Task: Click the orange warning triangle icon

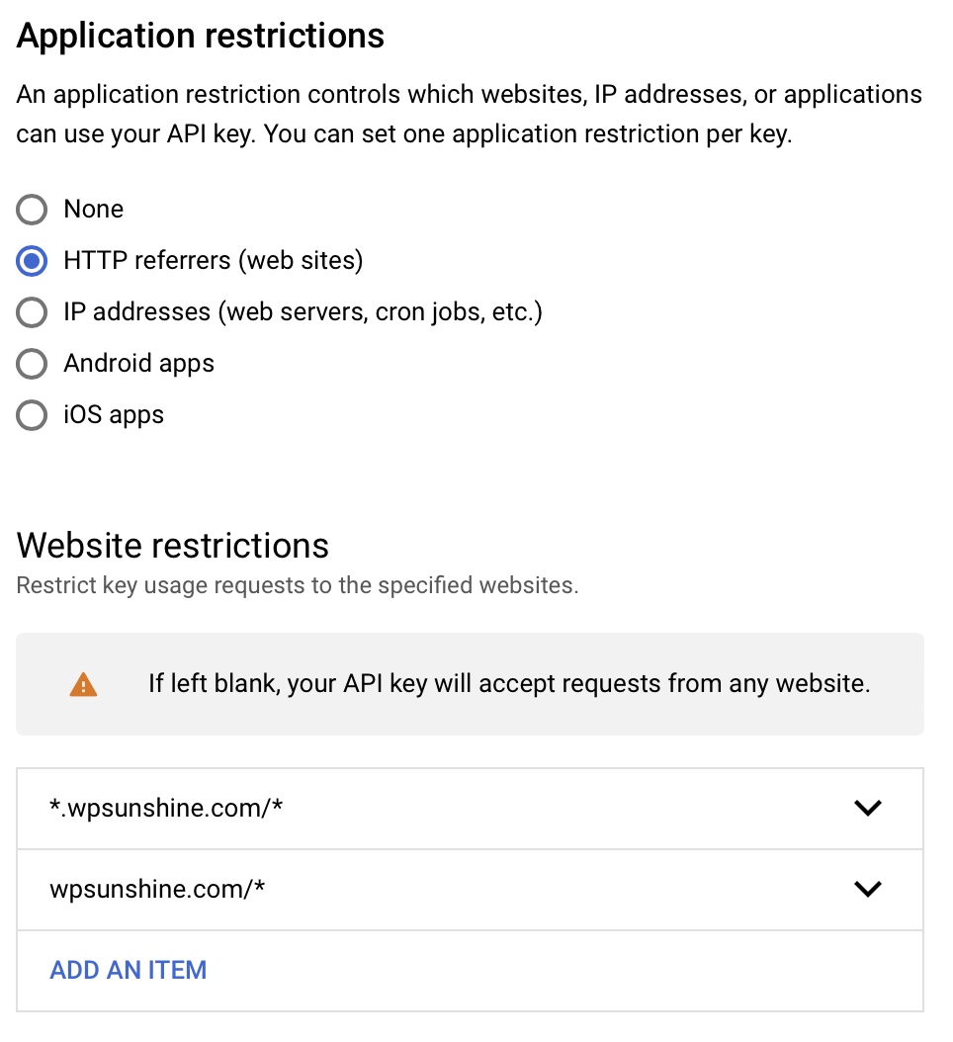Action: tap(82, 683)
